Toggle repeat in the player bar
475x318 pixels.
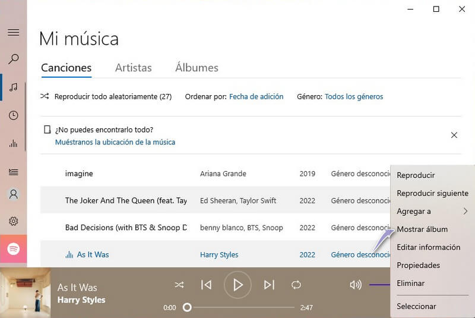296,285
